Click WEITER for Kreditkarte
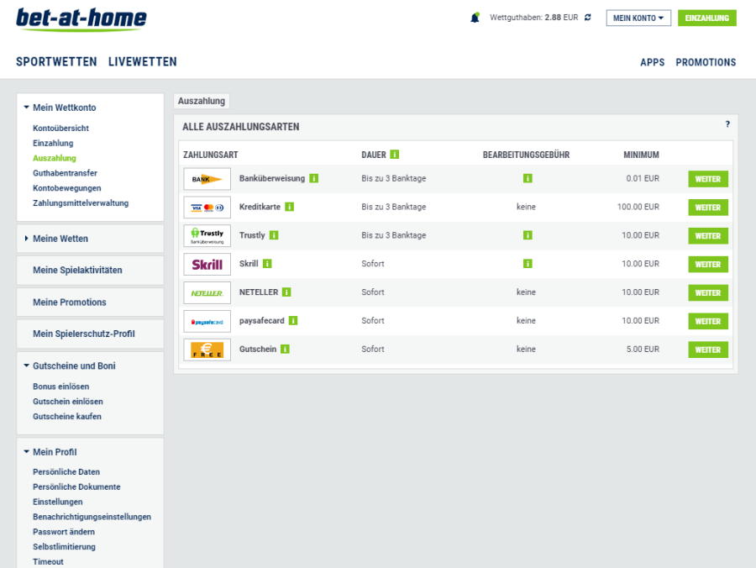The width and height of the screenshot is (756, 568). [x=708, y=208]
